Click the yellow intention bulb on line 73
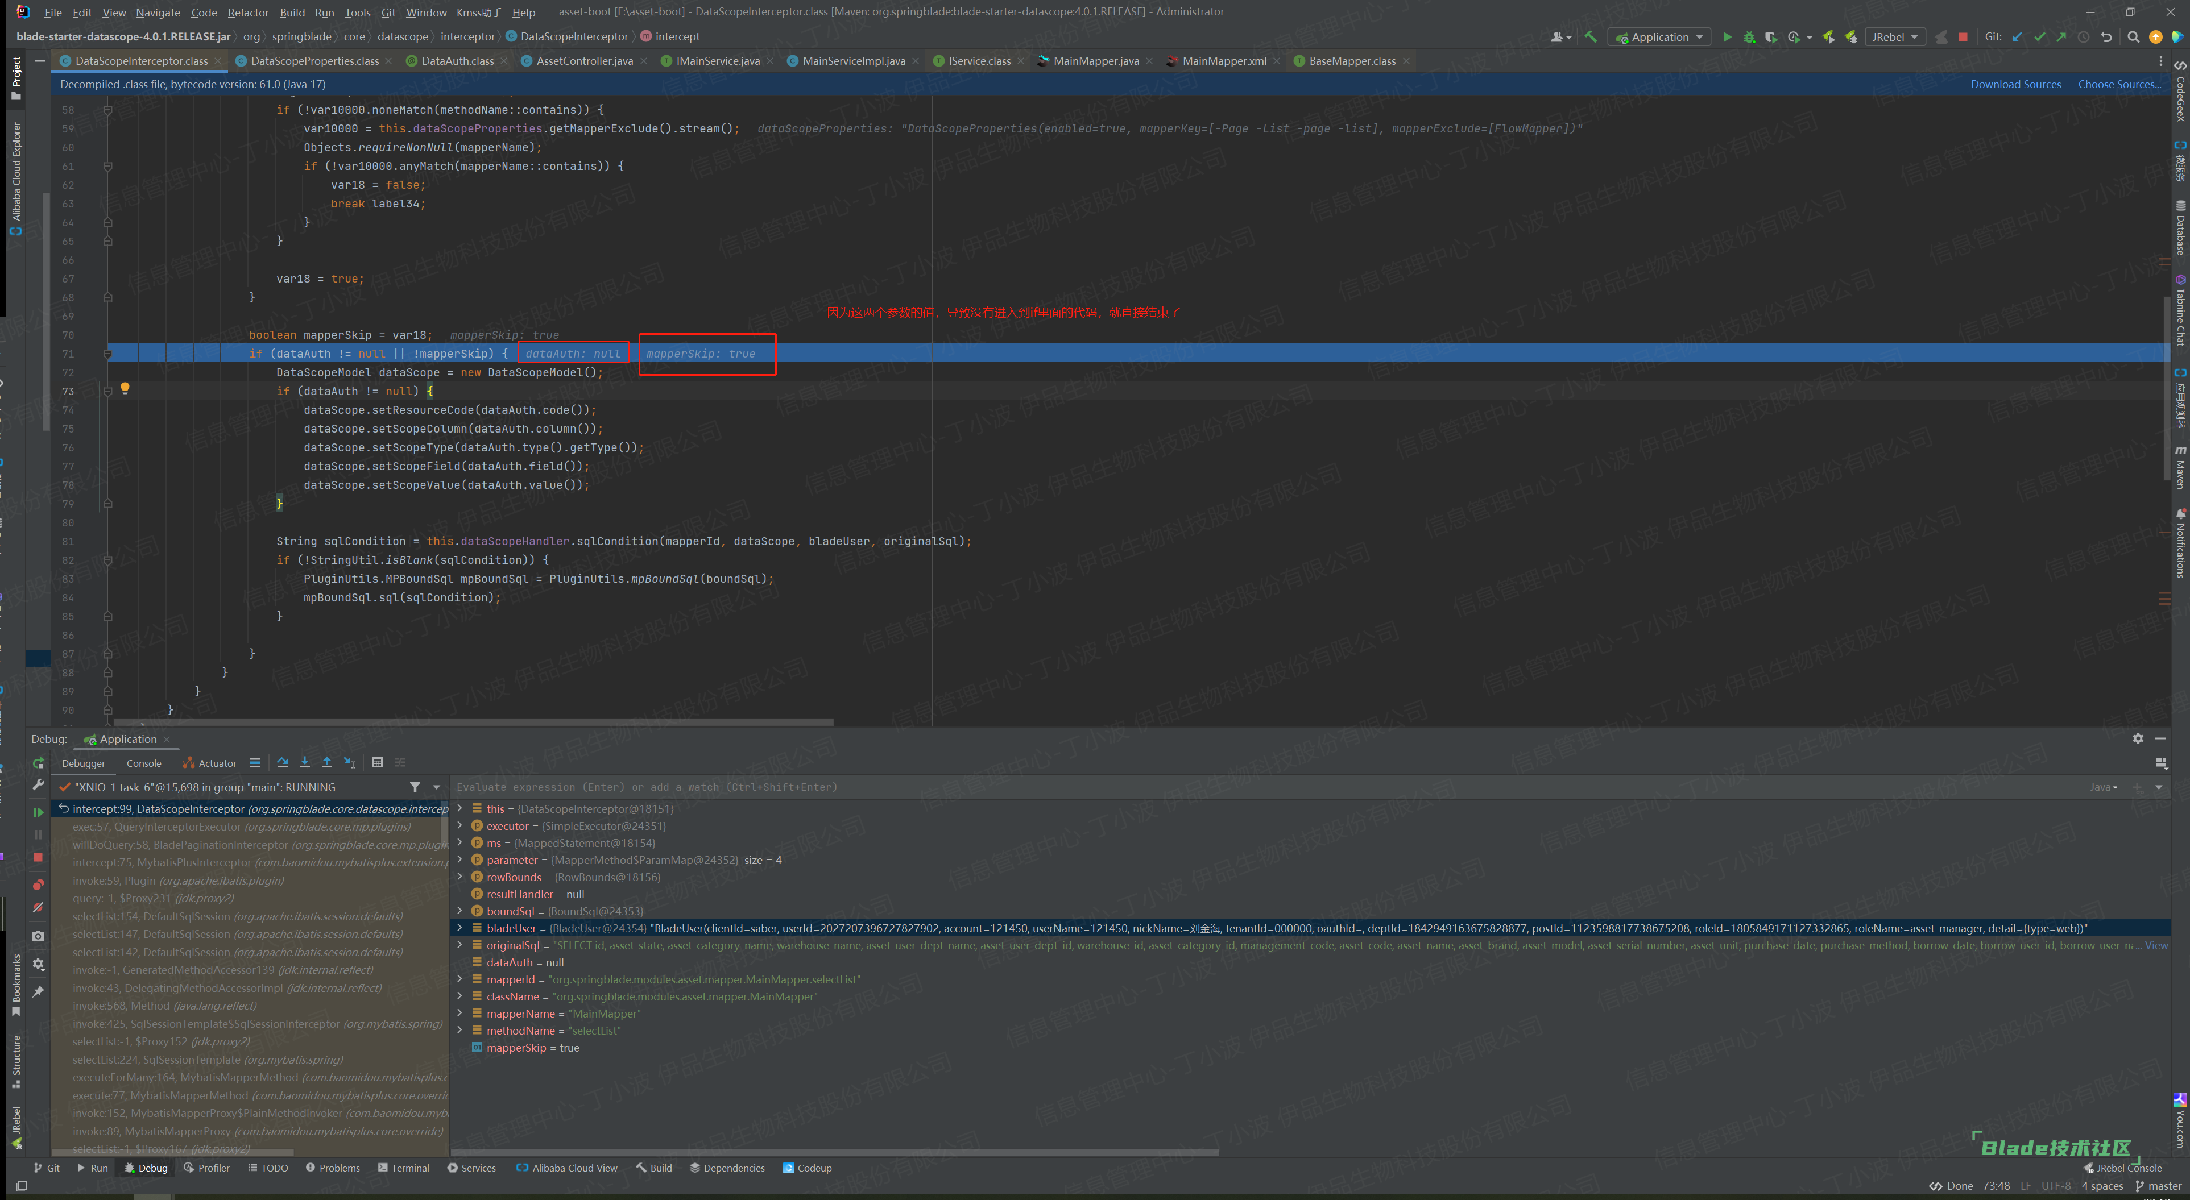 coord(125,388)
